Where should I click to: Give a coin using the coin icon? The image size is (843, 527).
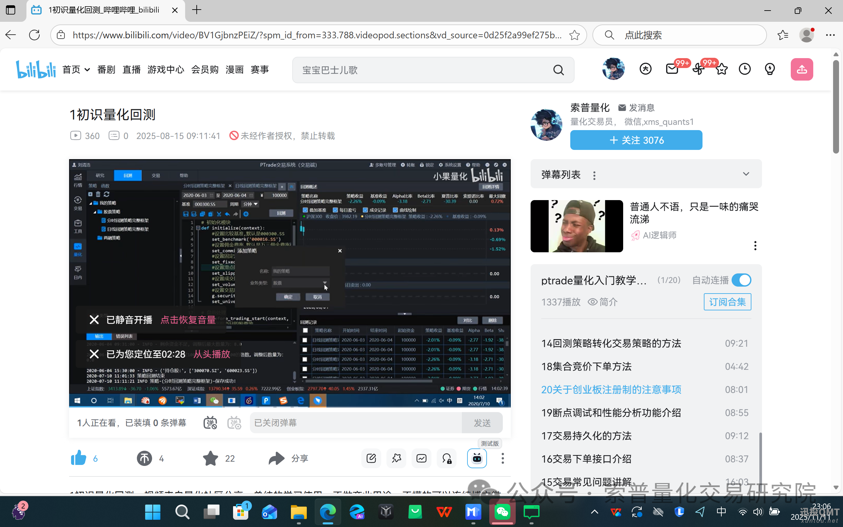click(144, 458)
